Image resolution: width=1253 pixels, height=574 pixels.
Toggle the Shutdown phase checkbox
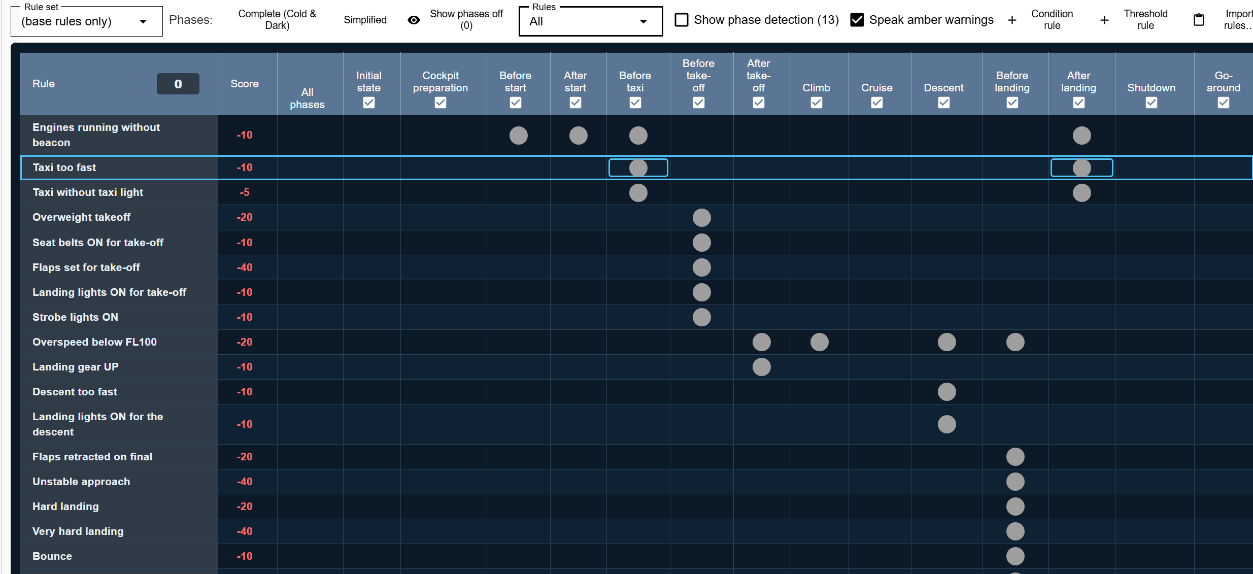click(1152, 103)
